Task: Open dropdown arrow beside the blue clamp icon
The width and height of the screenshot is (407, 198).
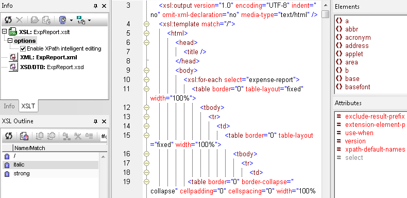Action: (x=71, y=20)
